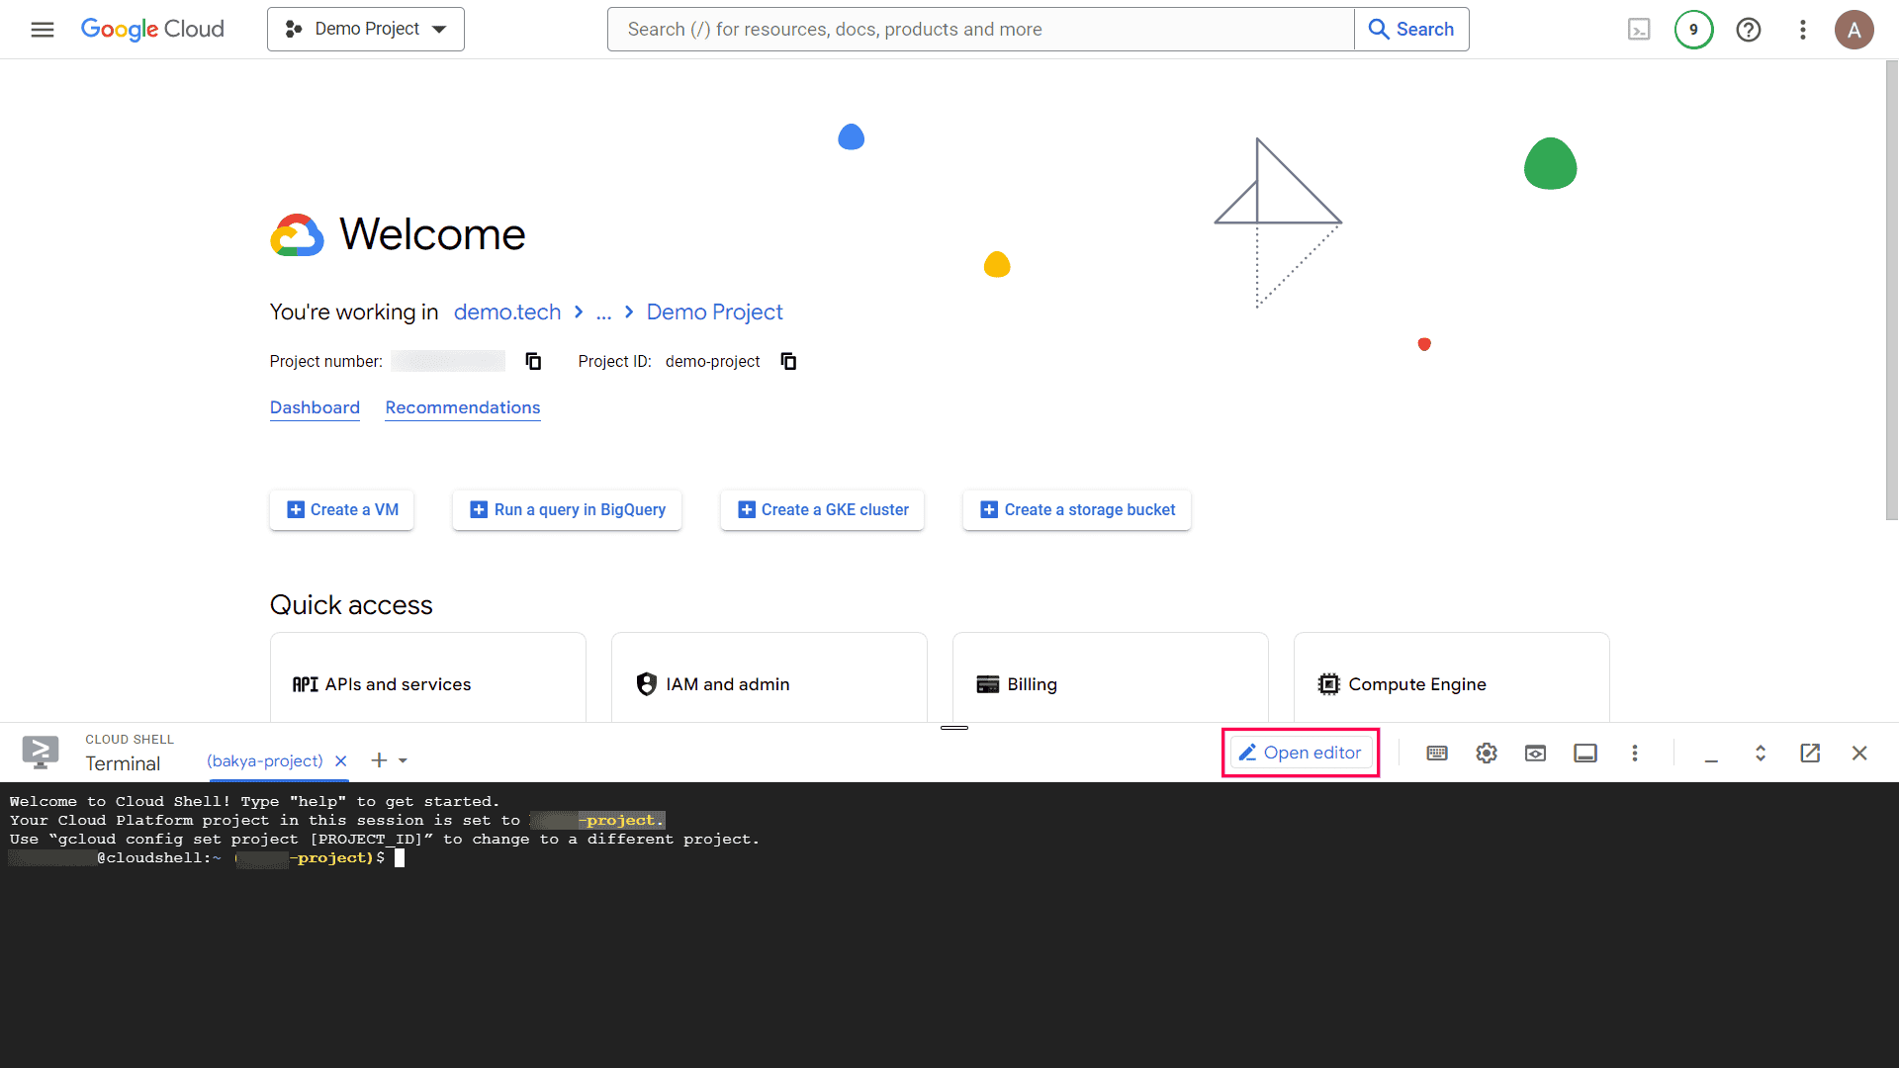Activate Cloud Shell from the top bar
Screen dimensions: 1899x1068
[1639, 30]
